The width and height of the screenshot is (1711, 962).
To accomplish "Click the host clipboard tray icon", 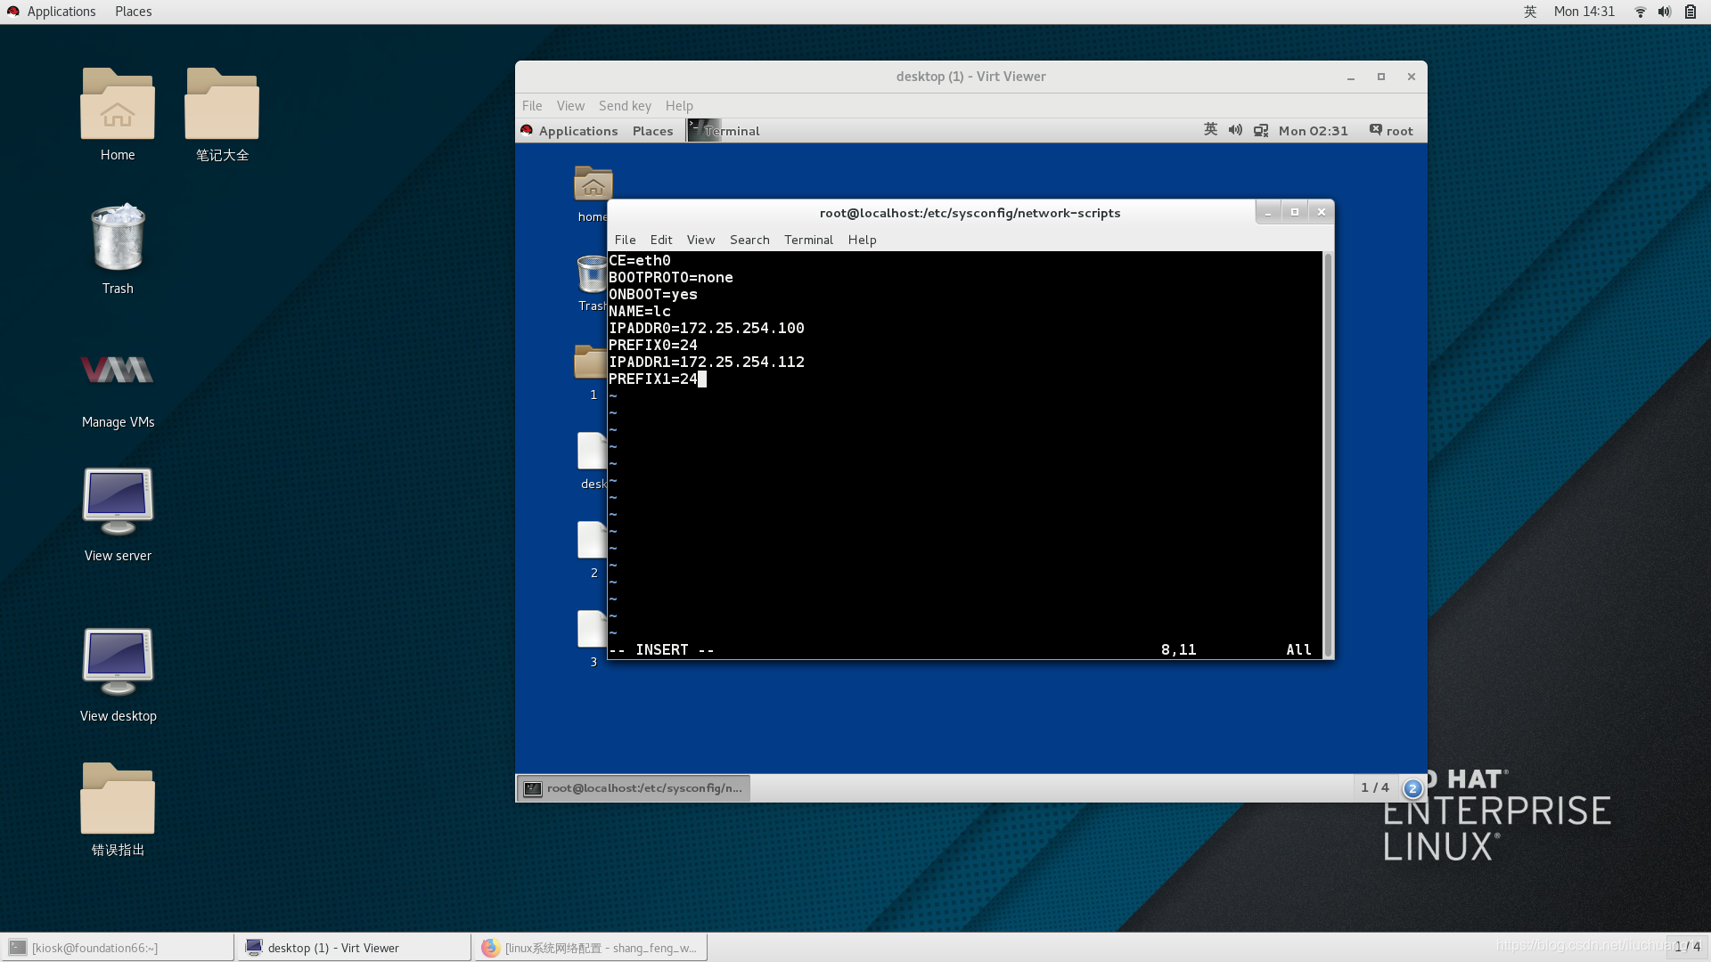I will click(x=1690, y=12).
